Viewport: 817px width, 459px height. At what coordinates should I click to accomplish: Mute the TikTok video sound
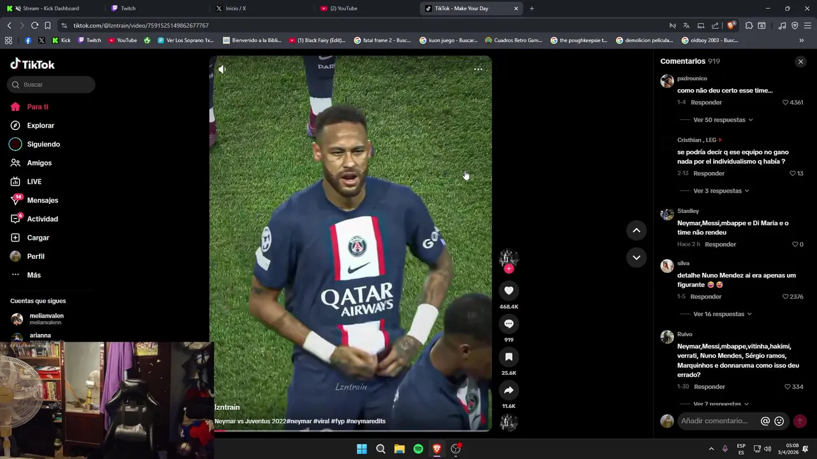[221, 69]
